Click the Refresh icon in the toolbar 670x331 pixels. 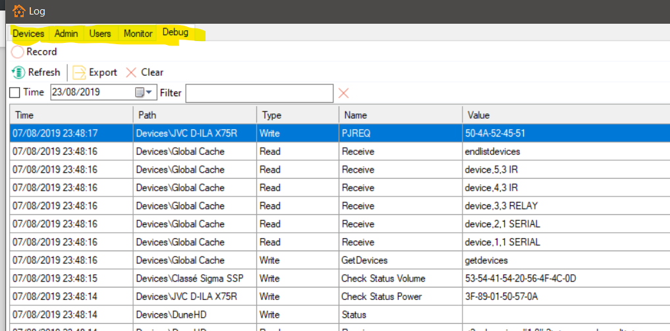[x=19, y=73]
